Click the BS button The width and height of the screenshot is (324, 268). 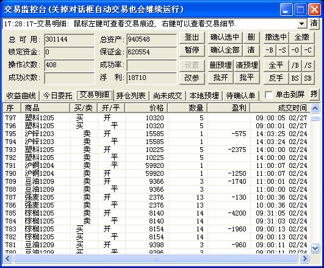coord(295,78)
